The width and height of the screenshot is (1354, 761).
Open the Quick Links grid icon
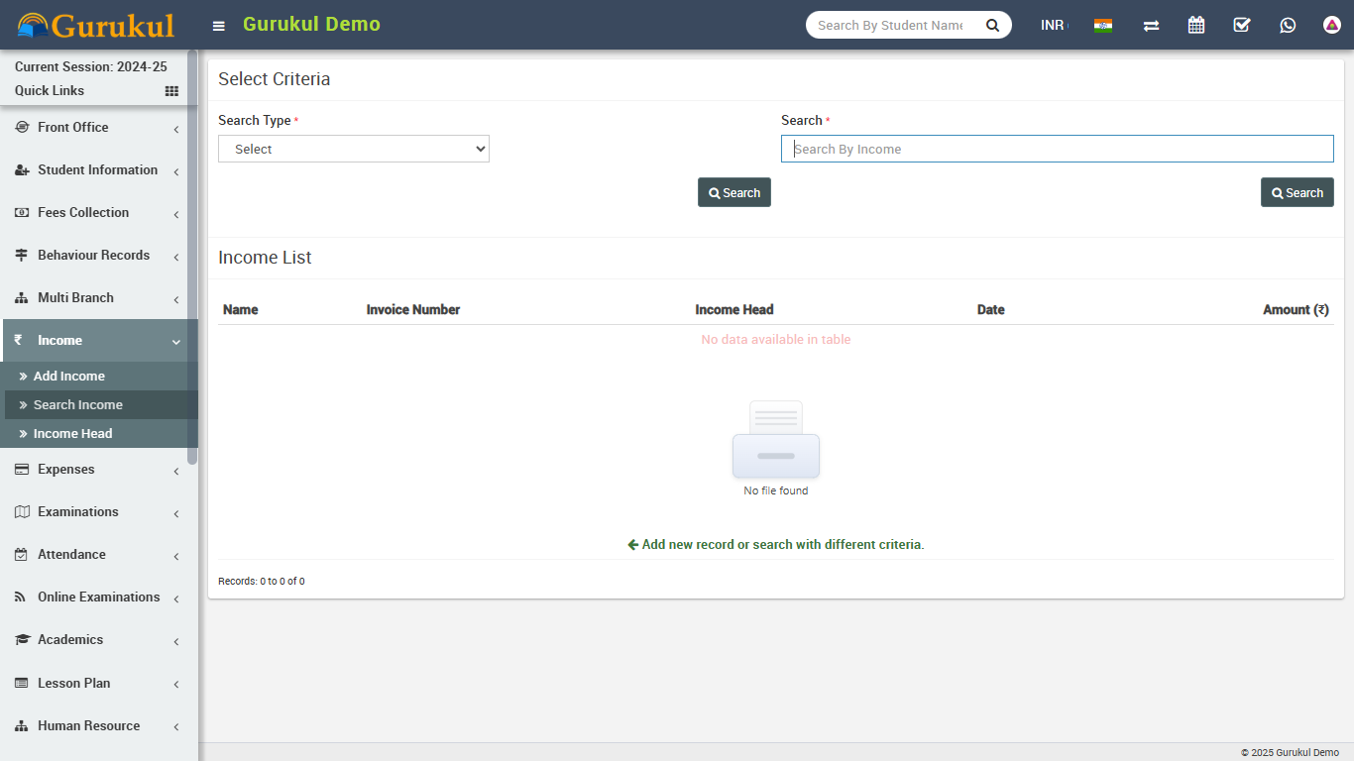pos(171,91)
